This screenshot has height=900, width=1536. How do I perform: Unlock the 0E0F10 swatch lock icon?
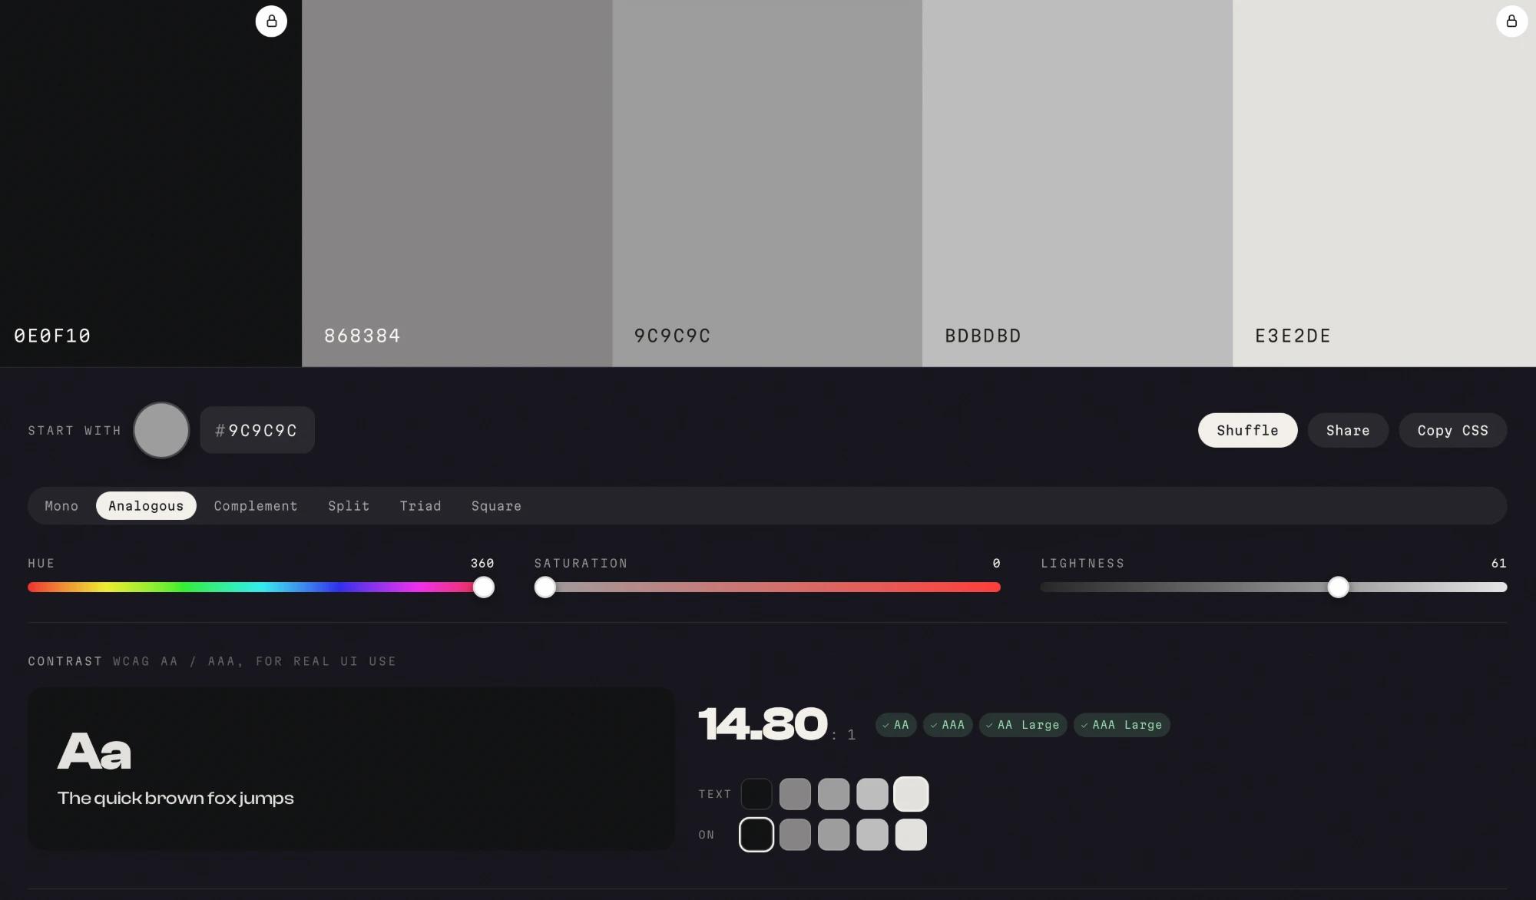point(271,22)
